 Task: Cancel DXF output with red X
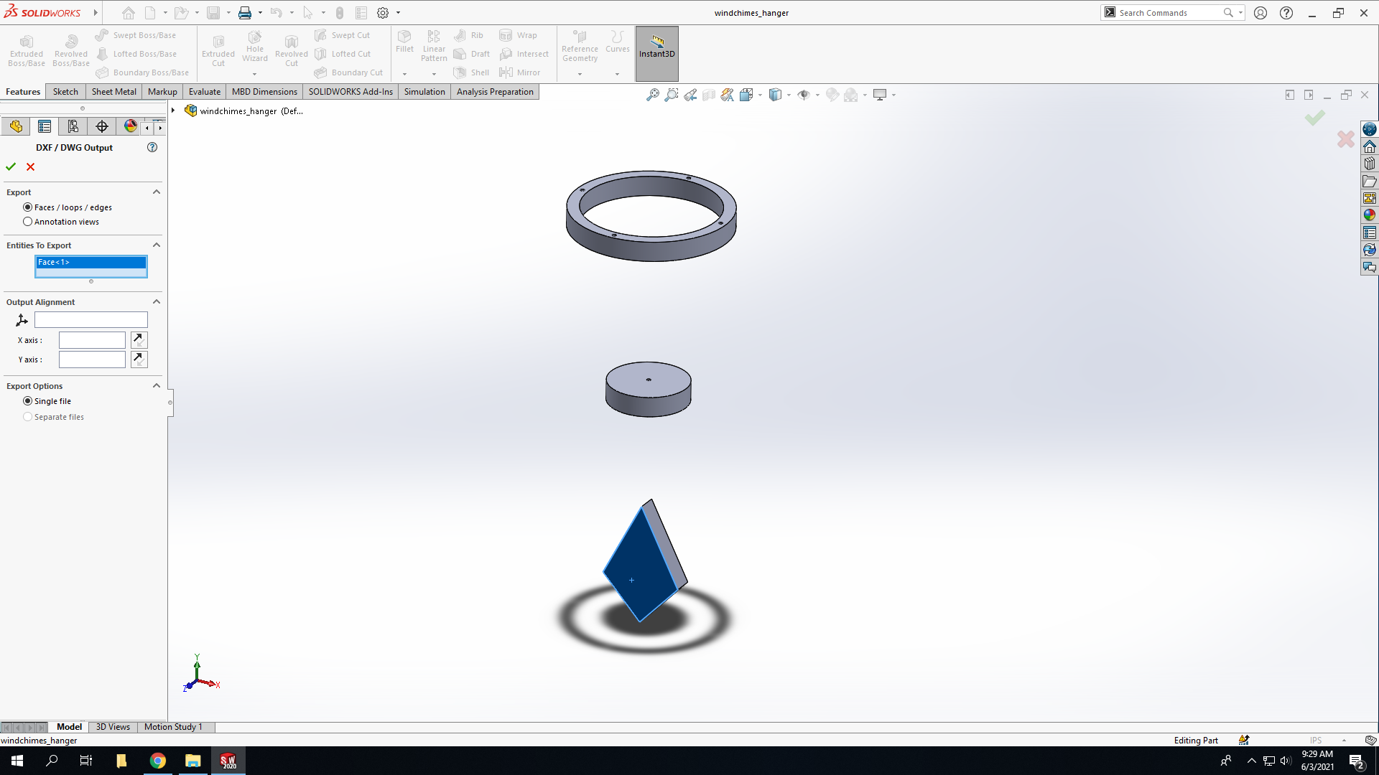pyautogui.click(x=30, y=166)
